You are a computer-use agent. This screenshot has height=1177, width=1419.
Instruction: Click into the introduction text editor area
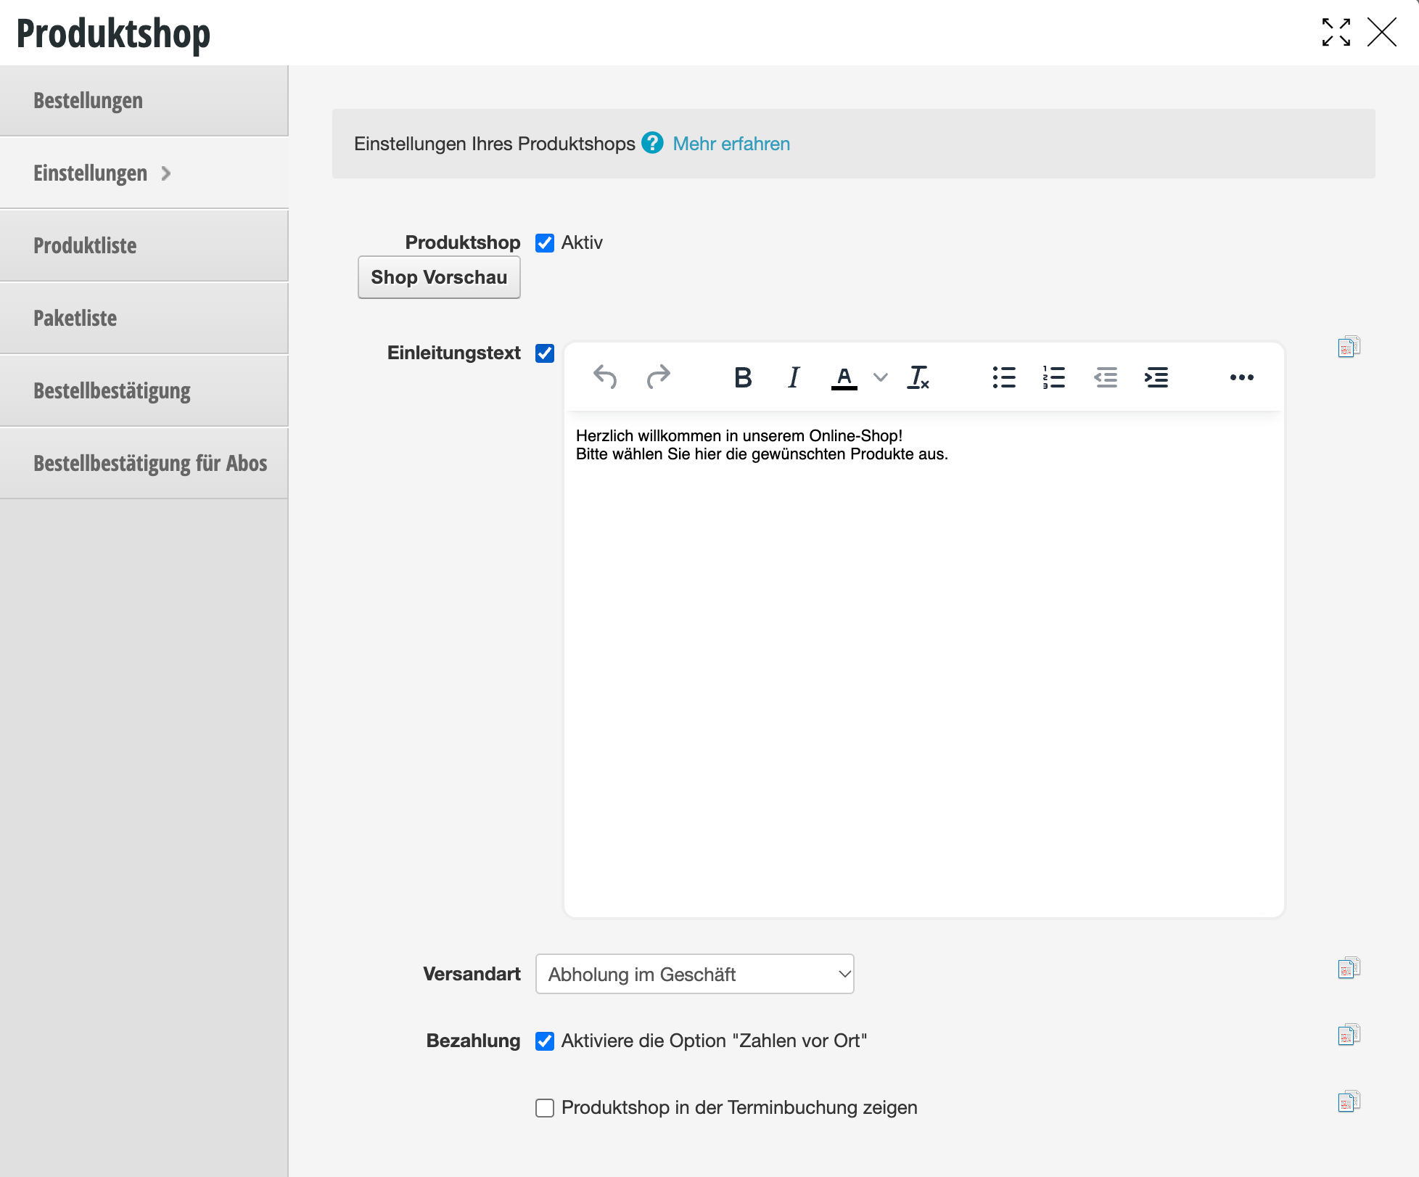point(924,664)
